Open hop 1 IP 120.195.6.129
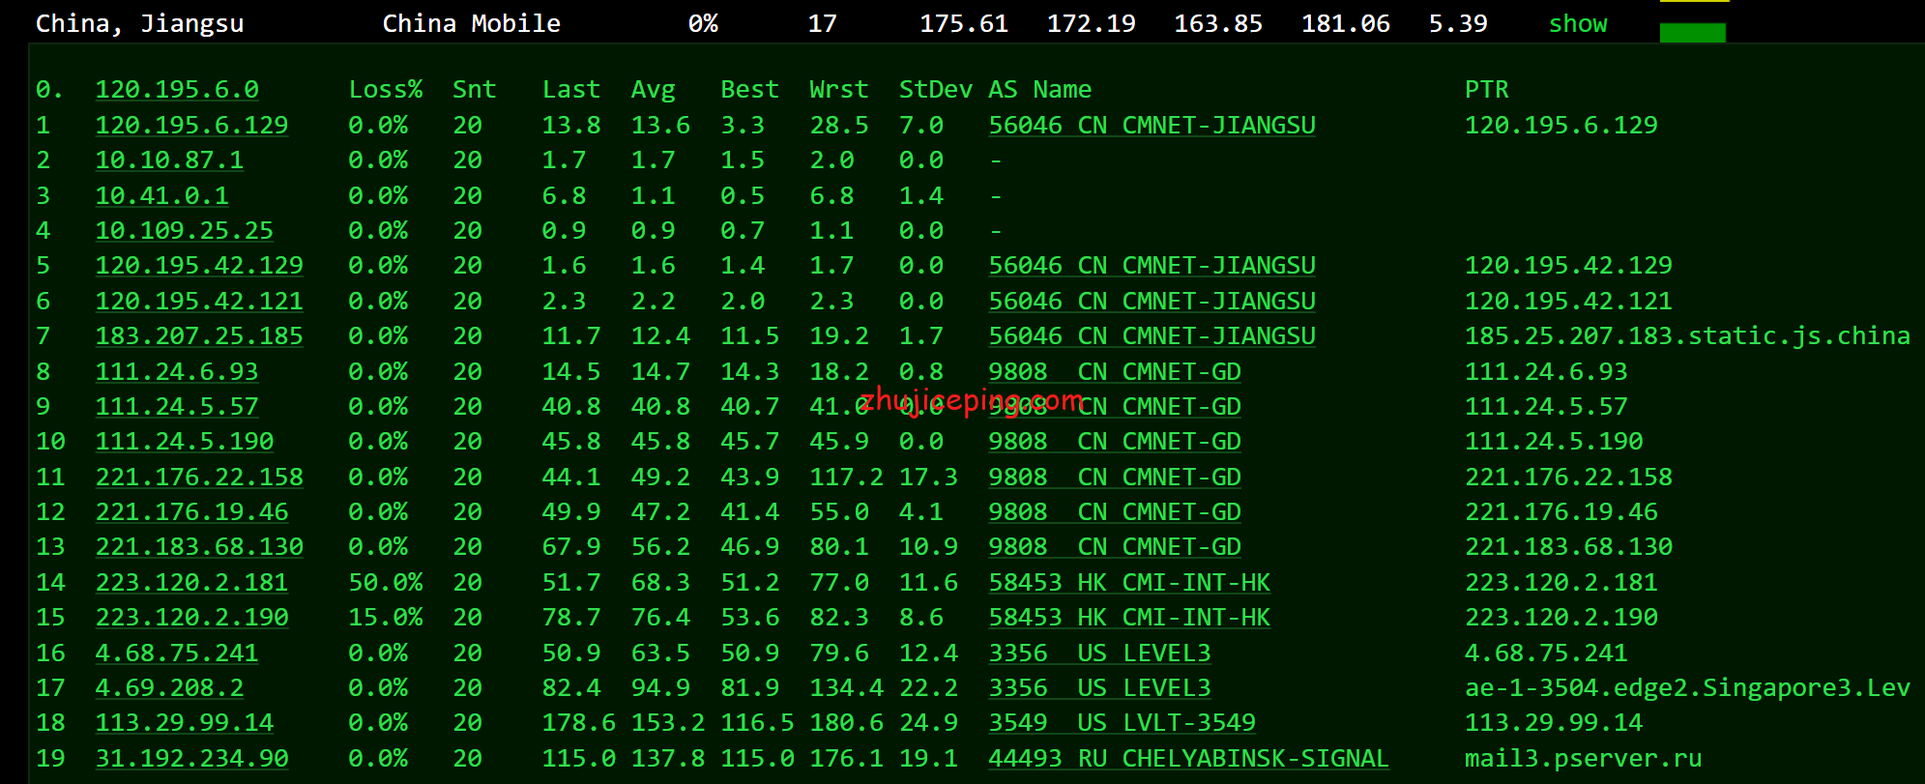The image size is (1925, 784). click(x=191, y=126)
